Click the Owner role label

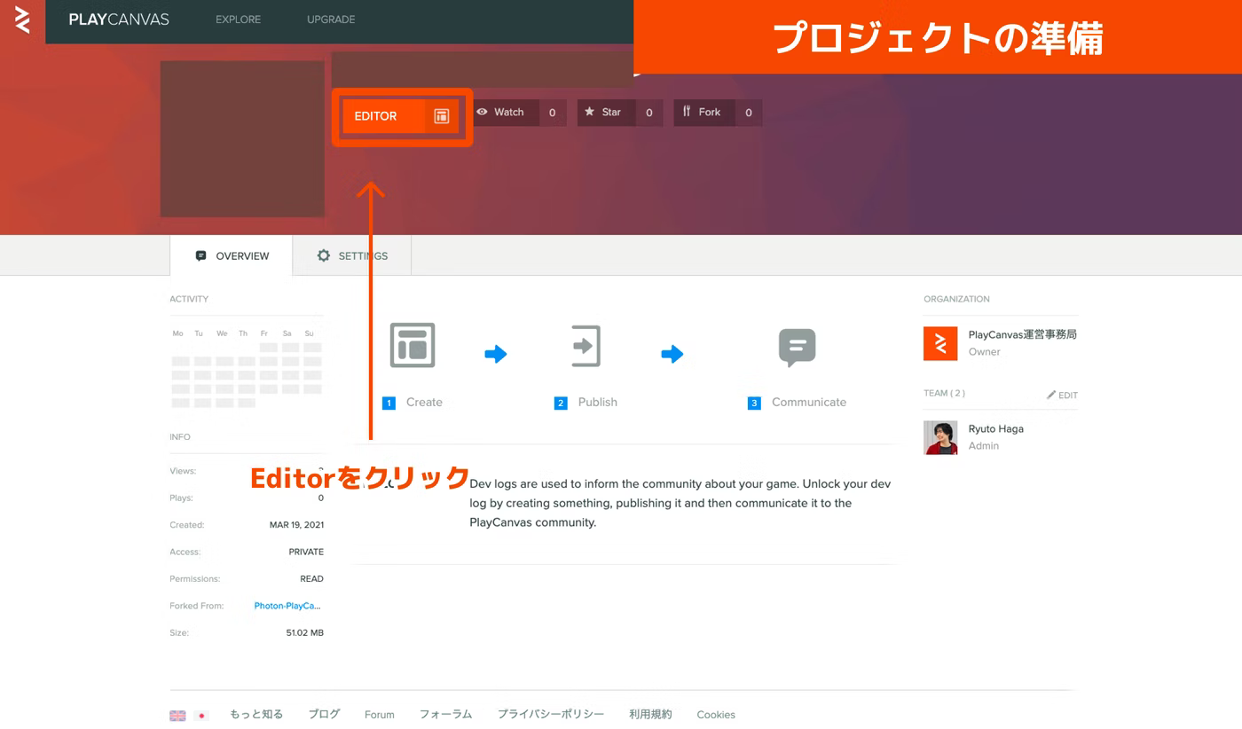pyautogui.click(x=984, y=351)
